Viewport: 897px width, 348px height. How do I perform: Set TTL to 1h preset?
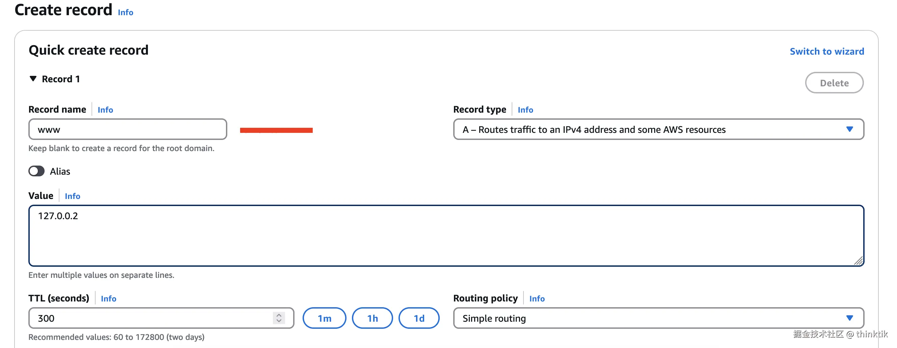pos(372,318)
